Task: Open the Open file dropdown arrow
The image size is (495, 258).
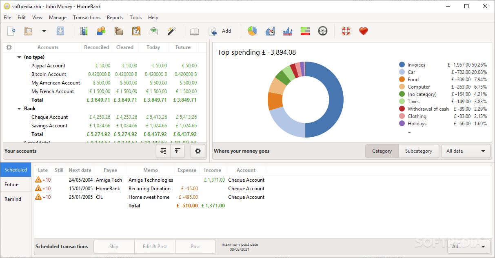Action: point(44,31)
